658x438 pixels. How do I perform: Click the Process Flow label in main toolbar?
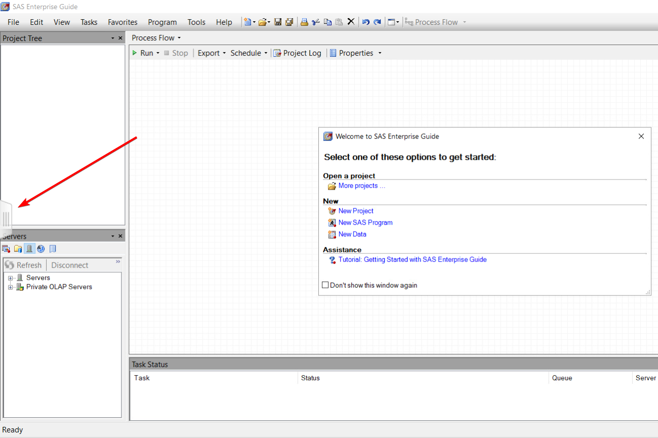436,22
